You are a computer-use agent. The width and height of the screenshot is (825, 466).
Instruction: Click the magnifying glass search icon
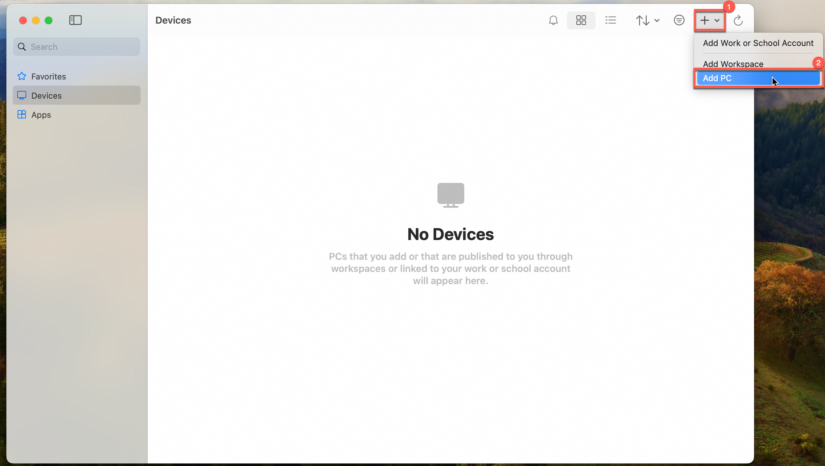pyautogui.click(x=22, y=47)
